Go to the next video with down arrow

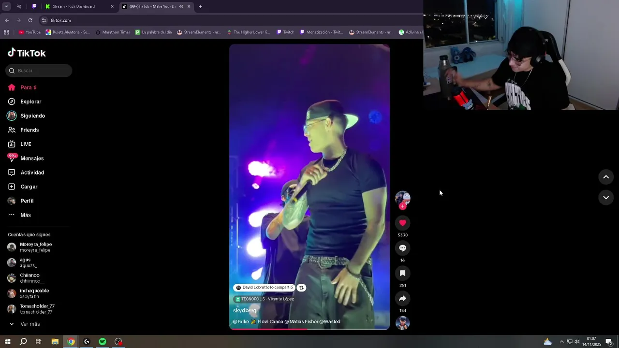606,197
